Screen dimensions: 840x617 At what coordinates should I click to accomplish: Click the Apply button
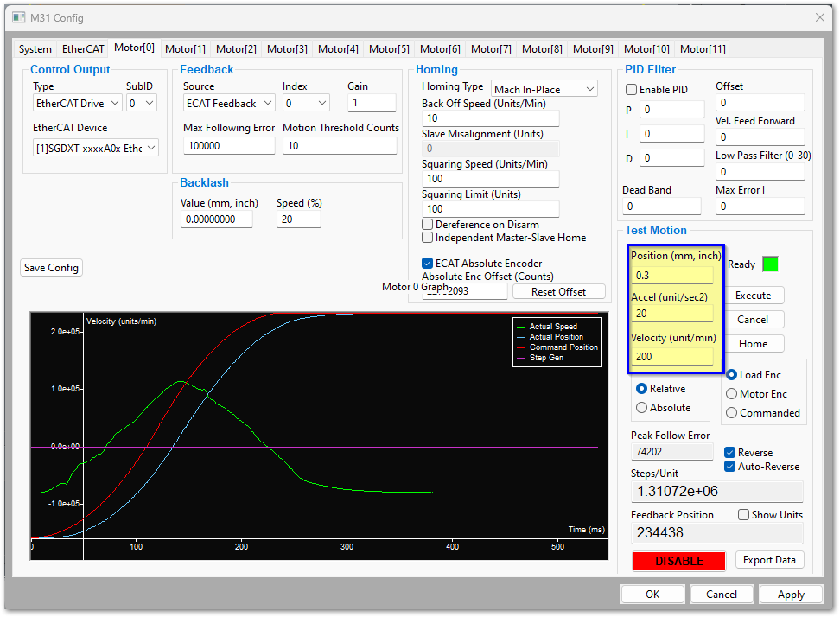pos(792,595)
